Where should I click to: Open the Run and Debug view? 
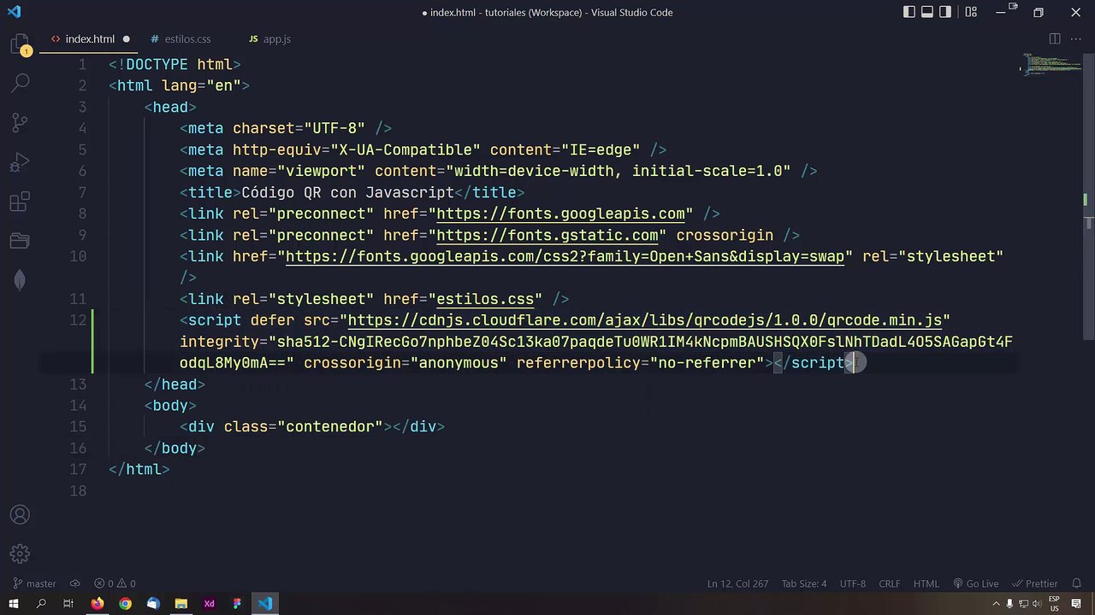tap(21, 162)
